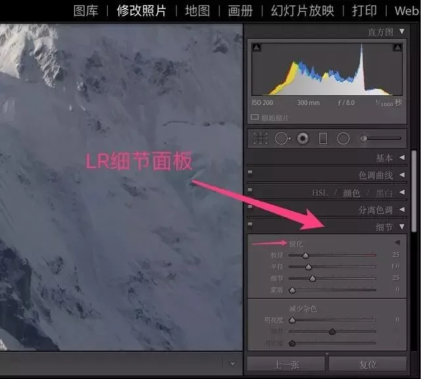This screenshot has height=379, width=421.
Task: Toggle the 分离色调 panel on/off switch
Action: pos(250,207)
